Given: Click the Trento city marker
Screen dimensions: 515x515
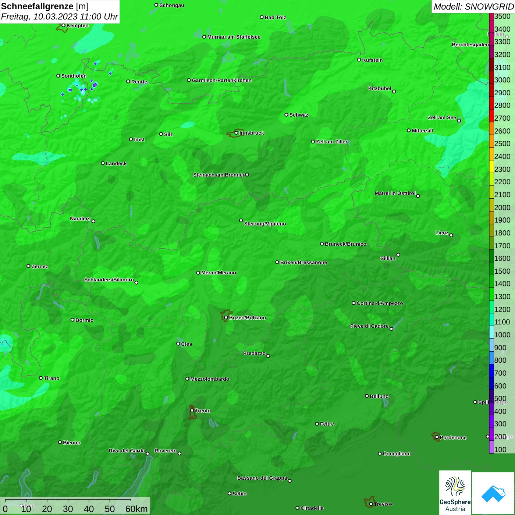Looking at the screenshot, I should pos(192,411).
